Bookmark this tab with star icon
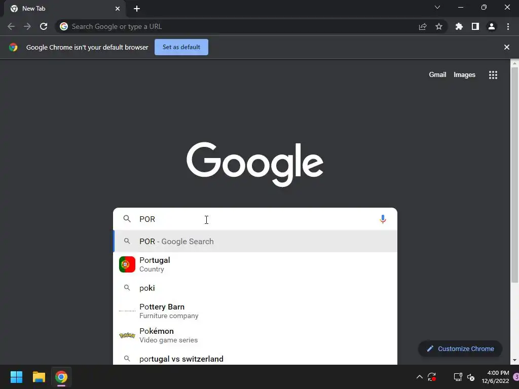The width and height of the screenshot is (519, 389). click(439, 26)
